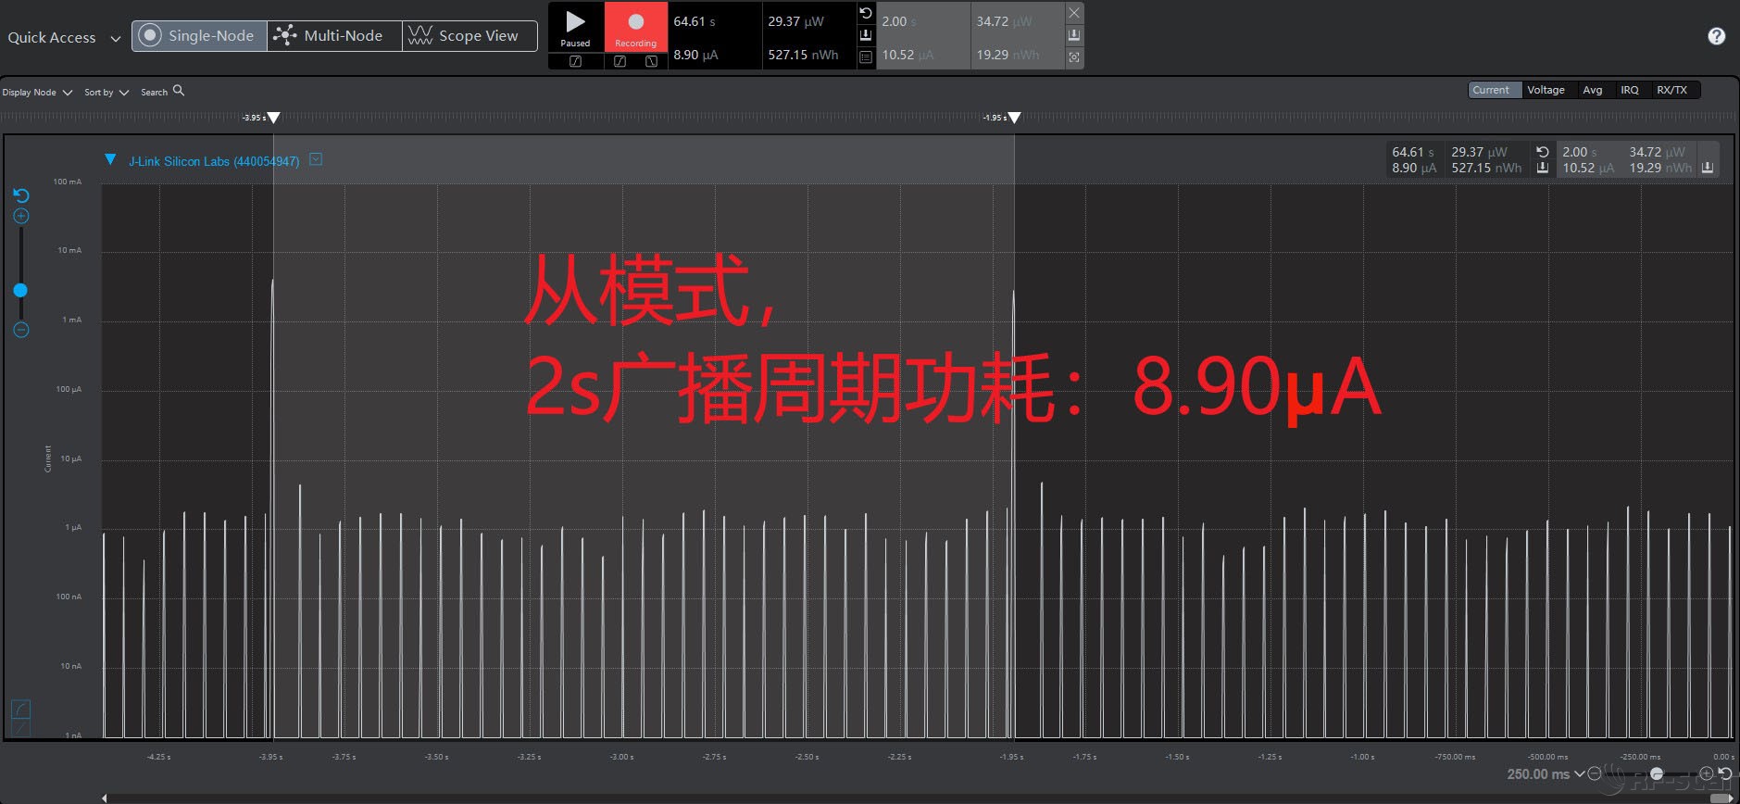Click the horizontal scrollbar thumb
The height and width of the screenshot is (804, 1740).
[1721, 798]
